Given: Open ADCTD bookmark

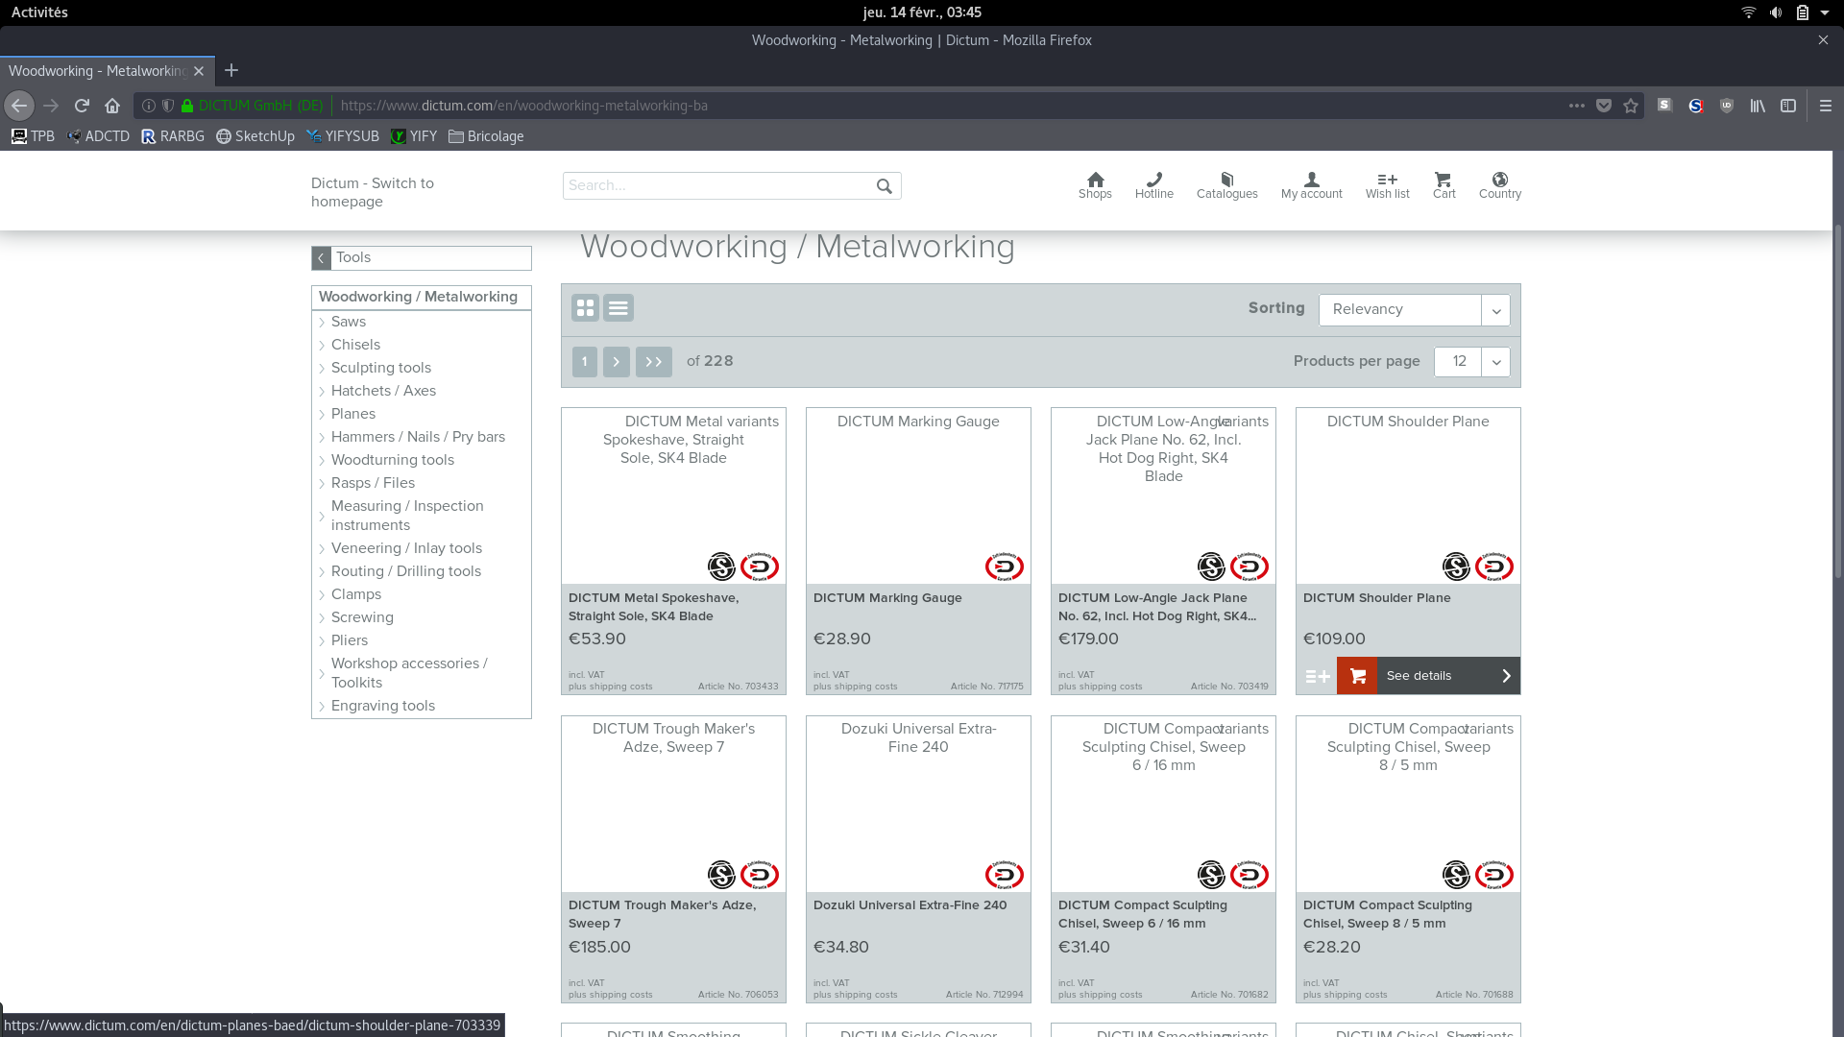Looking at the screenshot, I should [97, 136].
